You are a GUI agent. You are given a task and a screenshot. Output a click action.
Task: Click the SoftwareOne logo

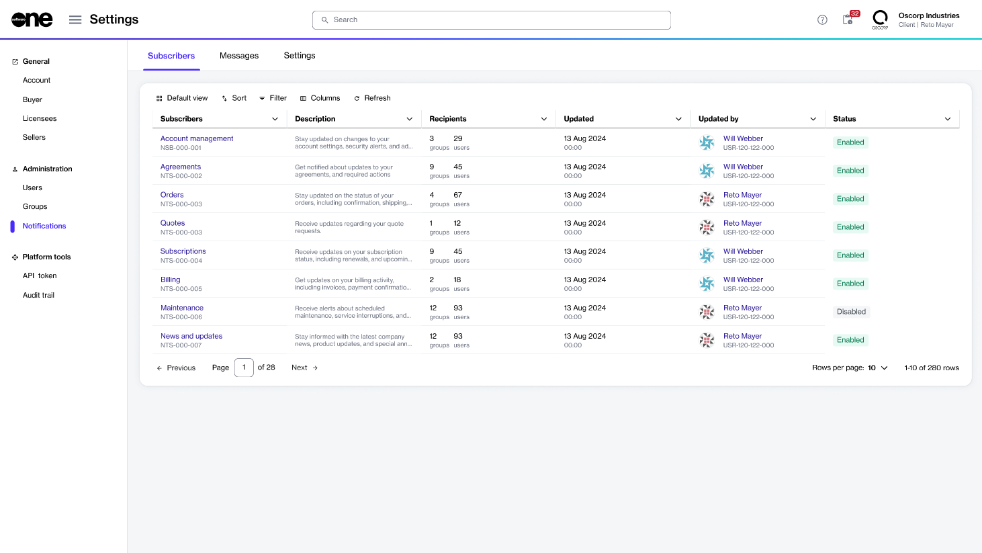[x=32, y=20]
